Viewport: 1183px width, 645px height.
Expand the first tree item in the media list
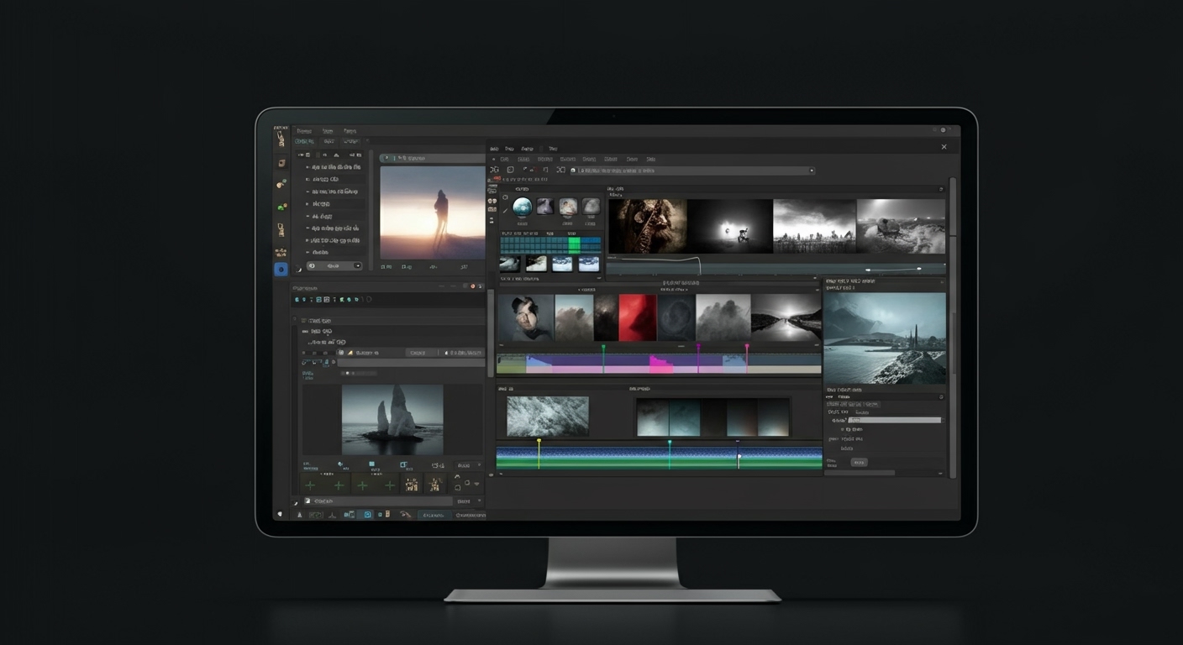308,167
